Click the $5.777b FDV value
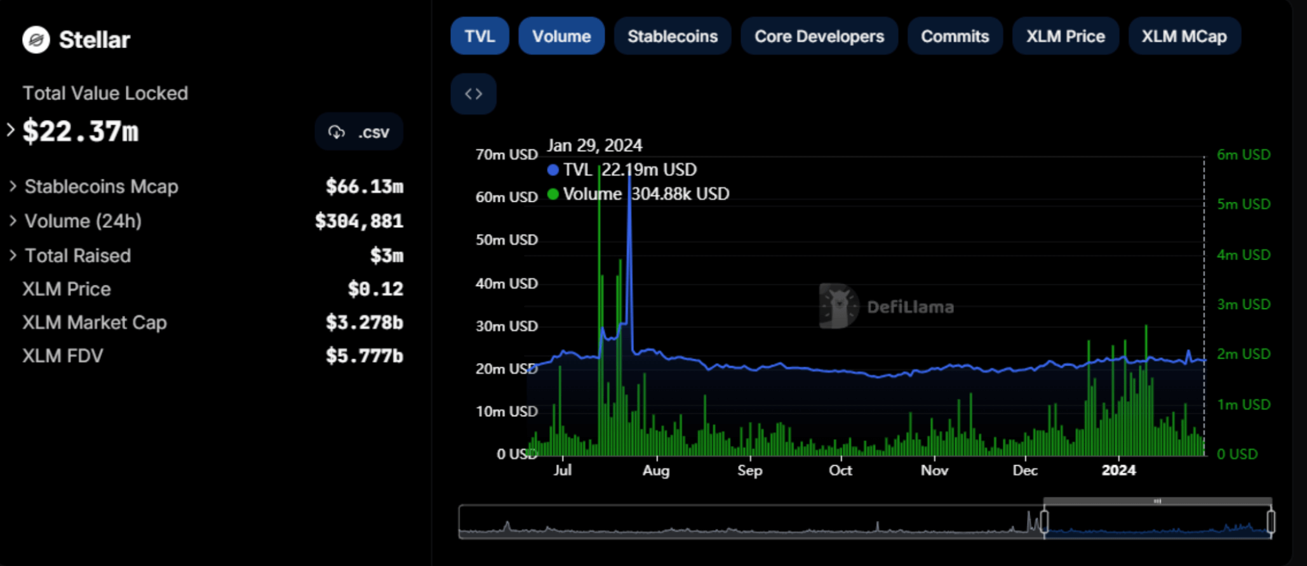Screen dimensions: 1307x566 click(365, 355)
